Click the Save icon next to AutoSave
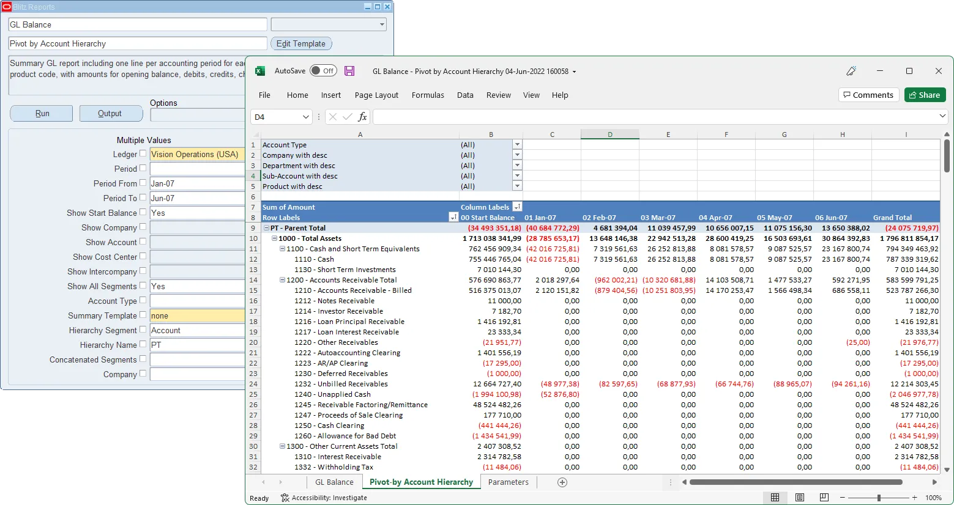 (349, 71)
